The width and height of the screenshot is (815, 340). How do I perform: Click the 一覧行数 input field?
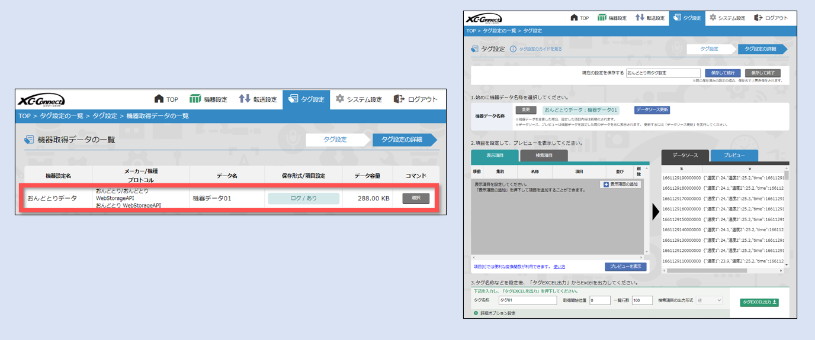click(x=642, y=300)
